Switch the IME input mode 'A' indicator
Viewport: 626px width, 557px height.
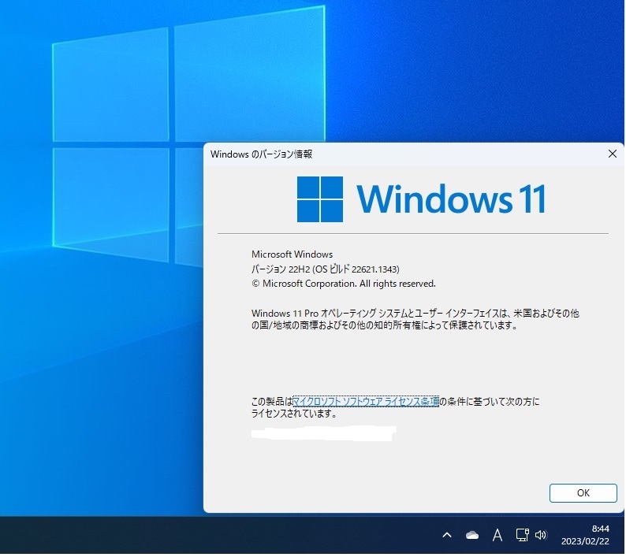pyautogui.click(x=497, y=535)
